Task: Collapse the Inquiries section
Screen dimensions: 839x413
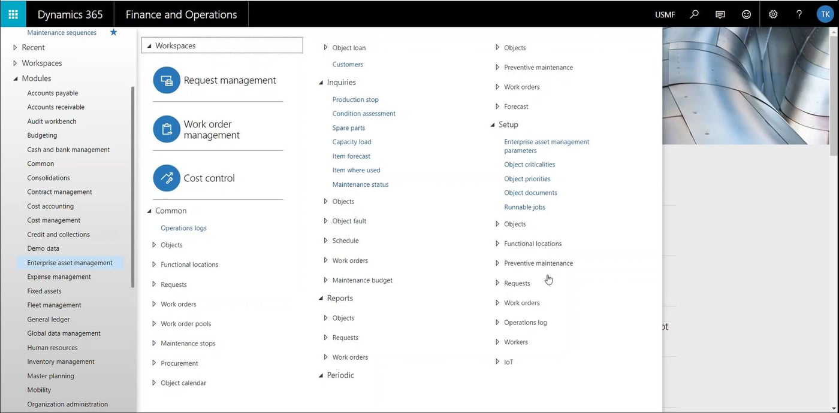Action: [324, 82]
